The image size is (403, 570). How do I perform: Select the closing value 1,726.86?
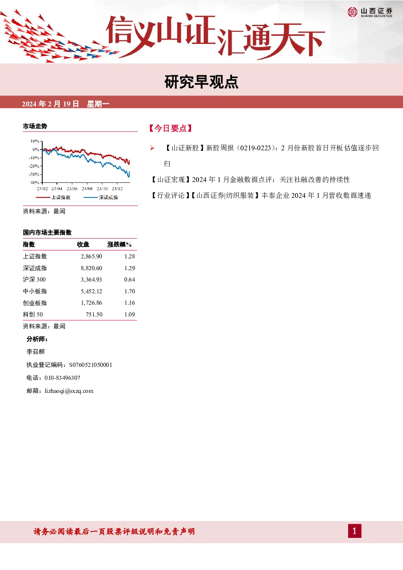click(91, 303)
